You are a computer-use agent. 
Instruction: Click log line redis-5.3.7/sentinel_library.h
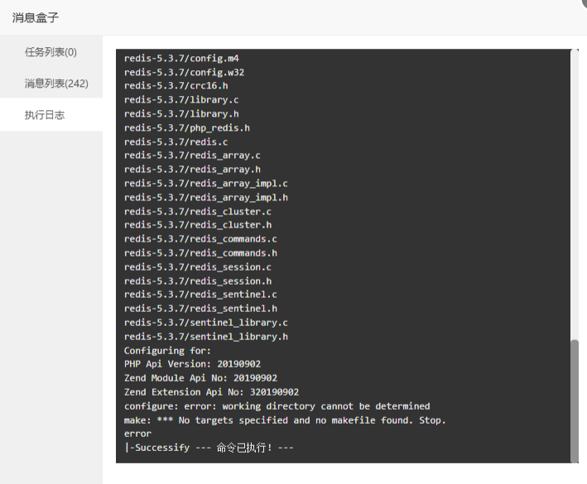[x=206, y=337]
